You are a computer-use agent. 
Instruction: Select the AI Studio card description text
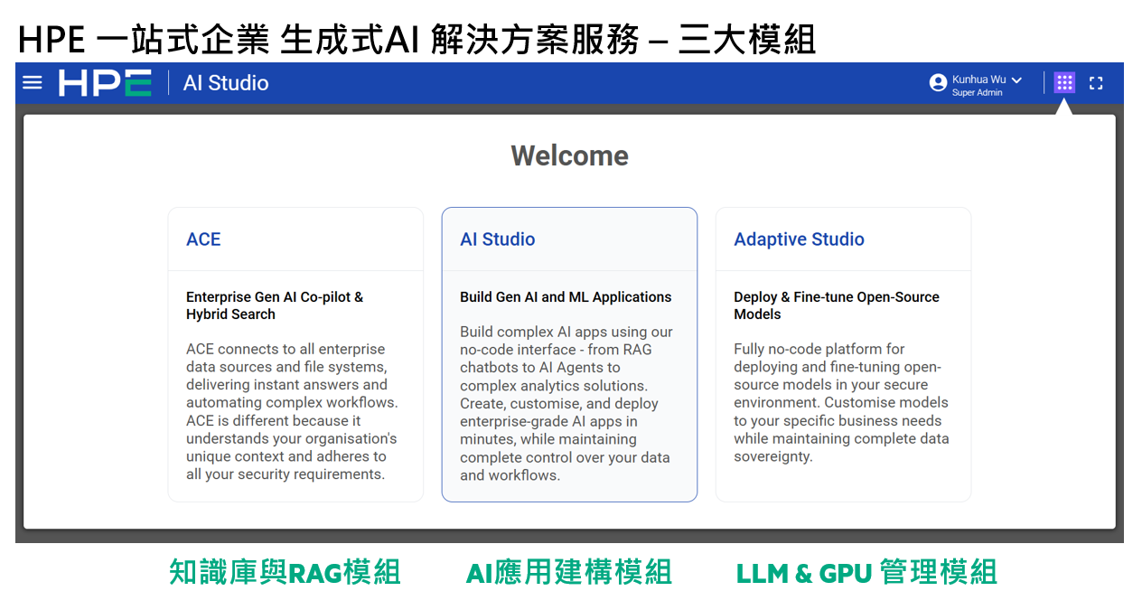[x=566, y=403]
